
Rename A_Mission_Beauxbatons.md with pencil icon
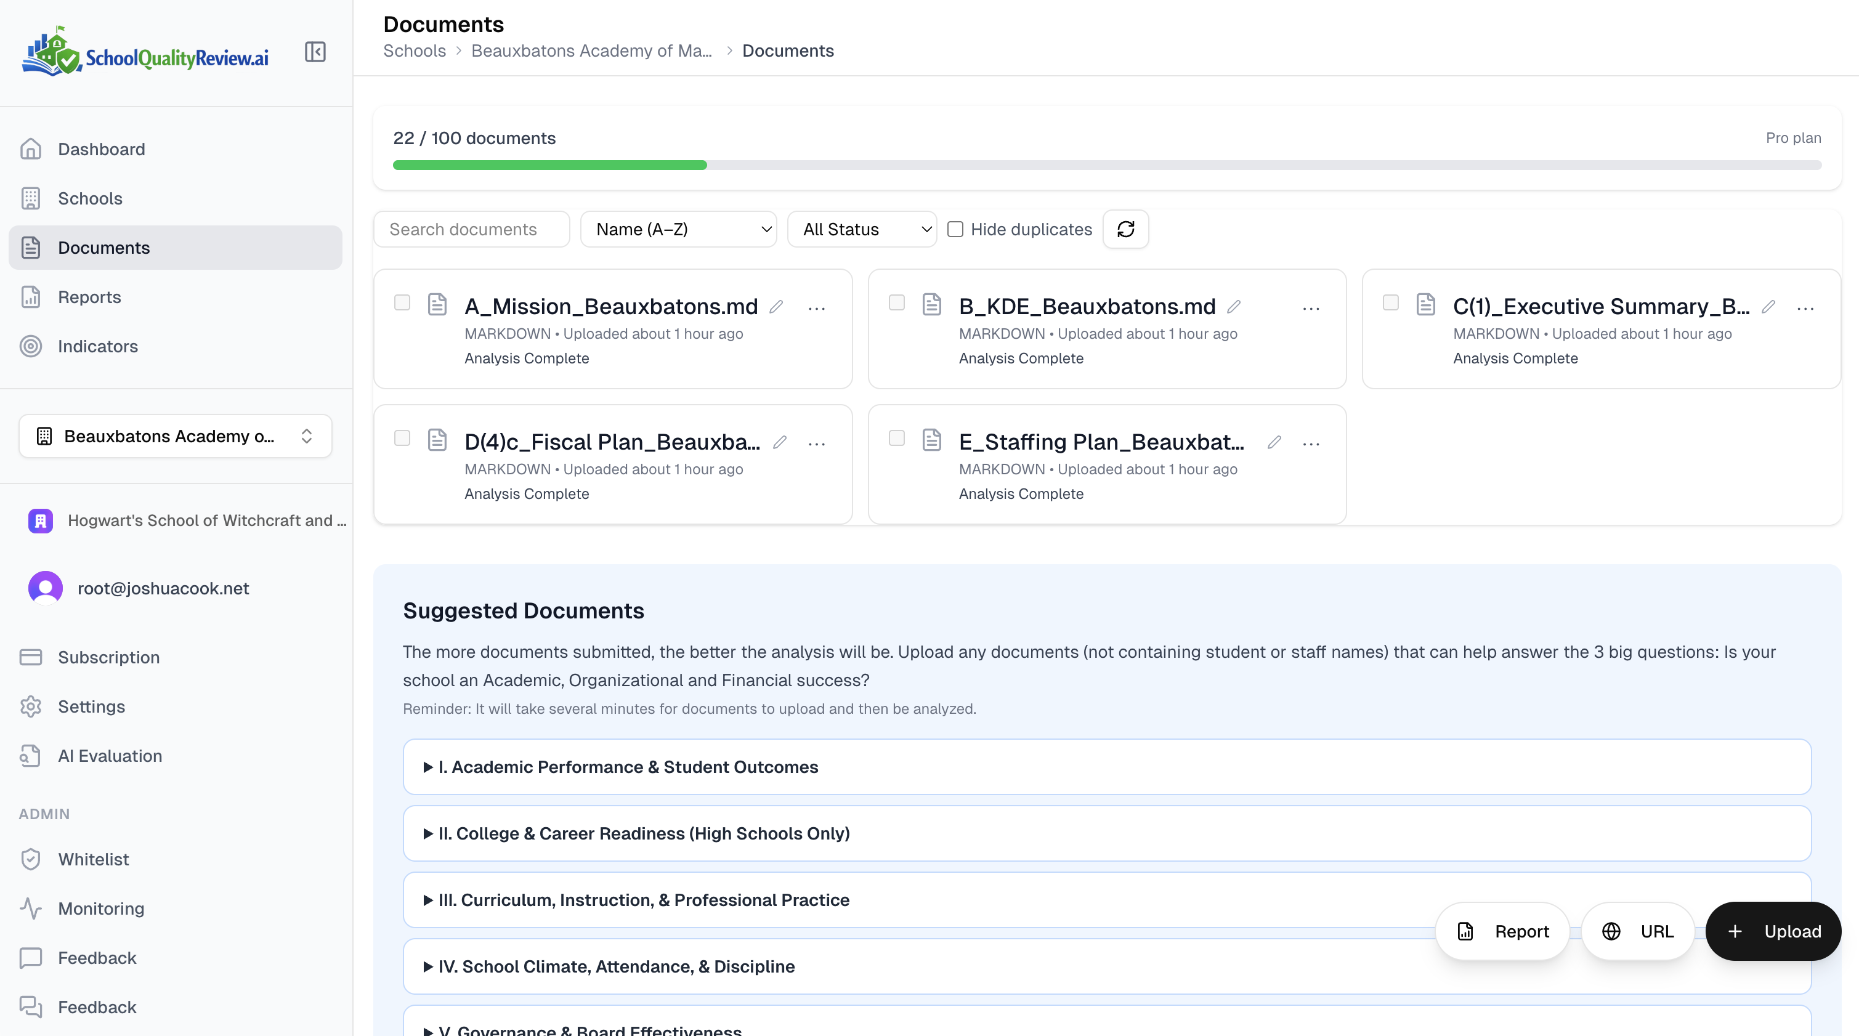click(x=777, y=307)
